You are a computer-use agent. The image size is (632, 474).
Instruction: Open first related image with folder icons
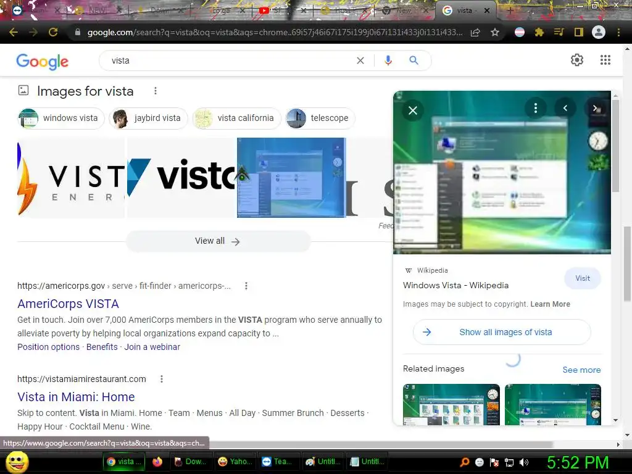(x=451, y=404)
